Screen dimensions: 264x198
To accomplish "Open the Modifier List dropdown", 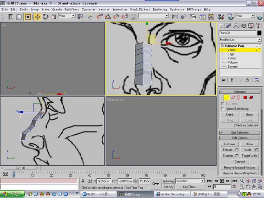I will (259, 40).
